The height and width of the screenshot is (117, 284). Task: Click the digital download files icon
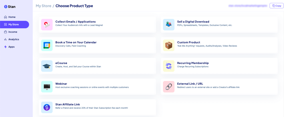click(169, 25)
